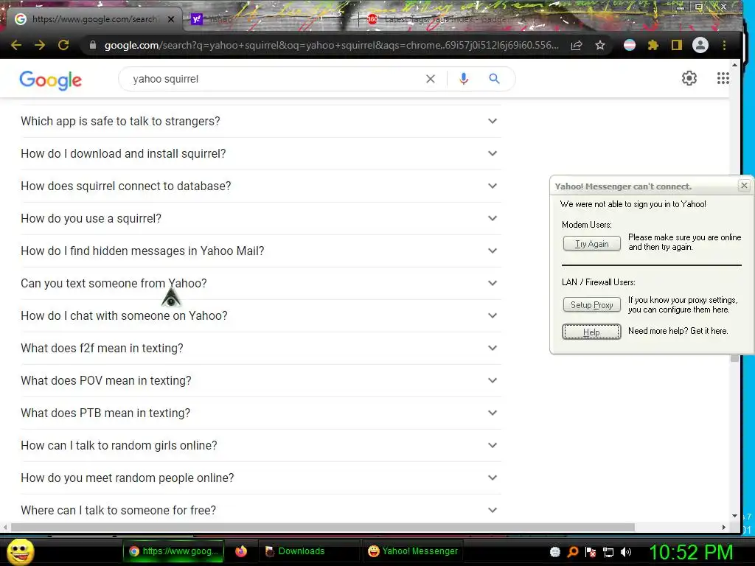Open Google settings gear icon
Image resolution: width=755 pixels, height=566 pixels.
(x=689, y=78)
